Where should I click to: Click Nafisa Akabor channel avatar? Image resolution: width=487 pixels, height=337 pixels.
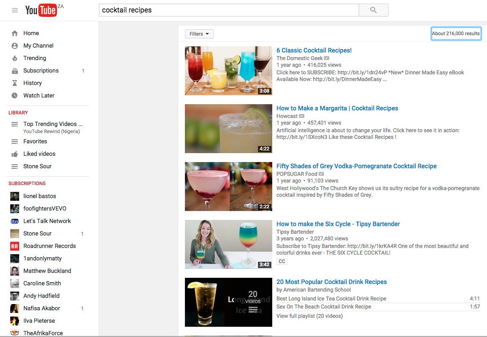[x=15, y=309]
